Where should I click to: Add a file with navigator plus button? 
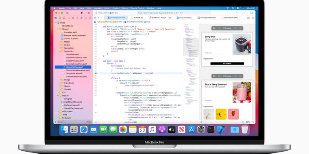point(55,122)
